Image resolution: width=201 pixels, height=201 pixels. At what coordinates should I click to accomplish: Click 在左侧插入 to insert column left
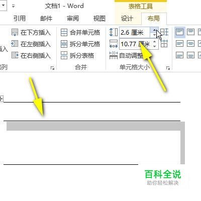point(31,44)
